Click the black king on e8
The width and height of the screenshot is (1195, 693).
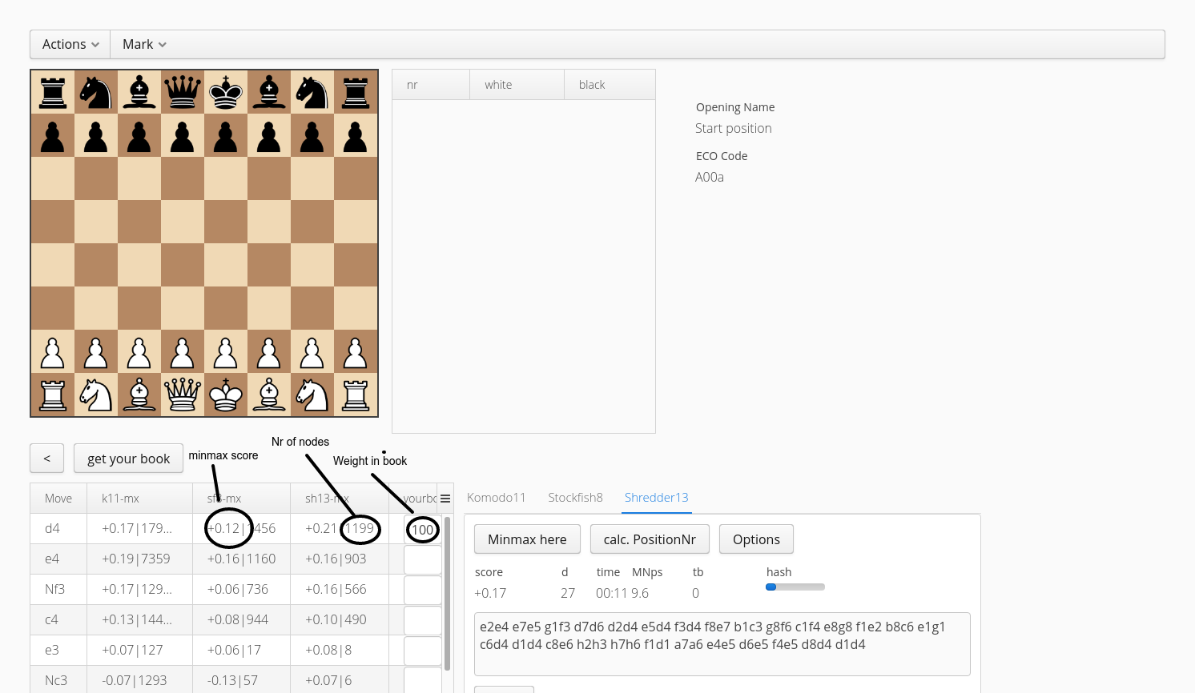[226, 92]
